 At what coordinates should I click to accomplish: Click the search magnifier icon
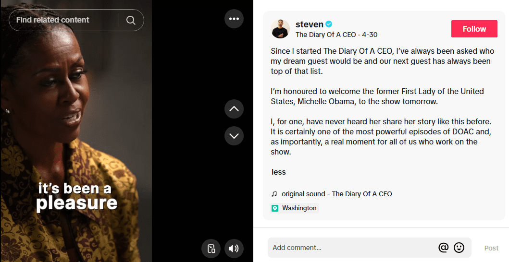pos(131,20)
